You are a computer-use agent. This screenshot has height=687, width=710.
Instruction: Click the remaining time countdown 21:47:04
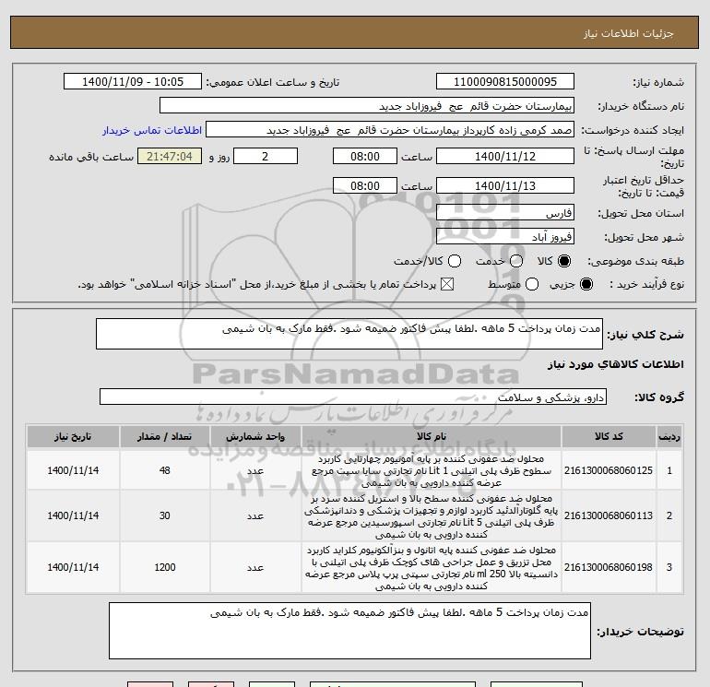tap(170, 156)
